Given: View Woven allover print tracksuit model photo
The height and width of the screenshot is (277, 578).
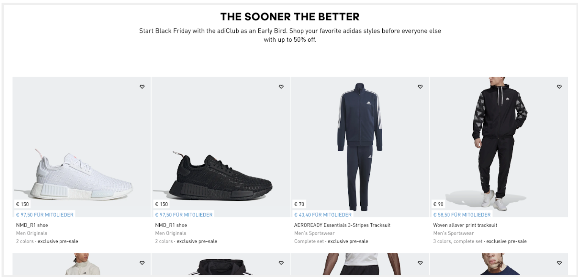Looking at the screenshot, I should 499,147.
